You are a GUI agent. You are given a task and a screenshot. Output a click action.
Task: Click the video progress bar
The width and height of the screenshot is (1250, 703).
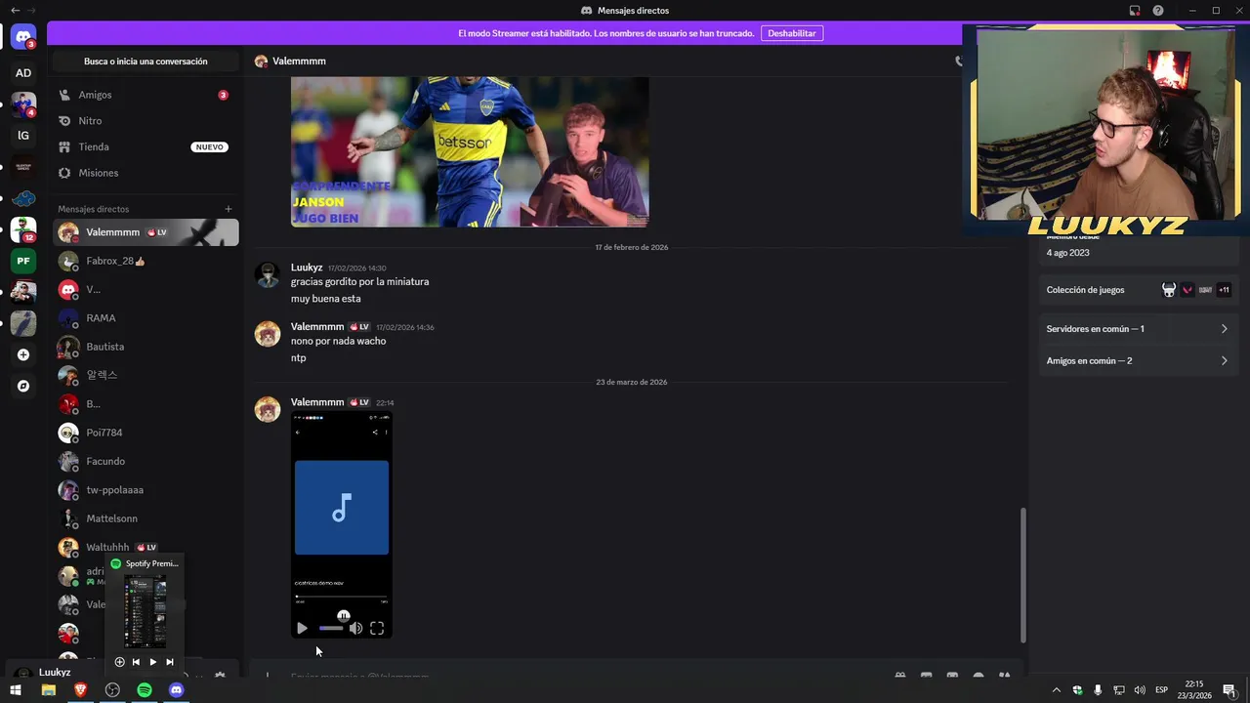tap(341, 597)
